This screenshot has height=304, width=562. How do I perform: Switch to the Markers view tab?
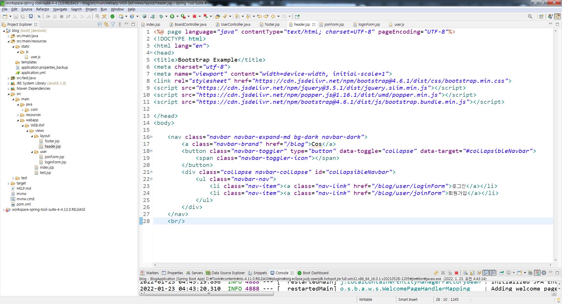pyautogui.click(x=150, y=273)
